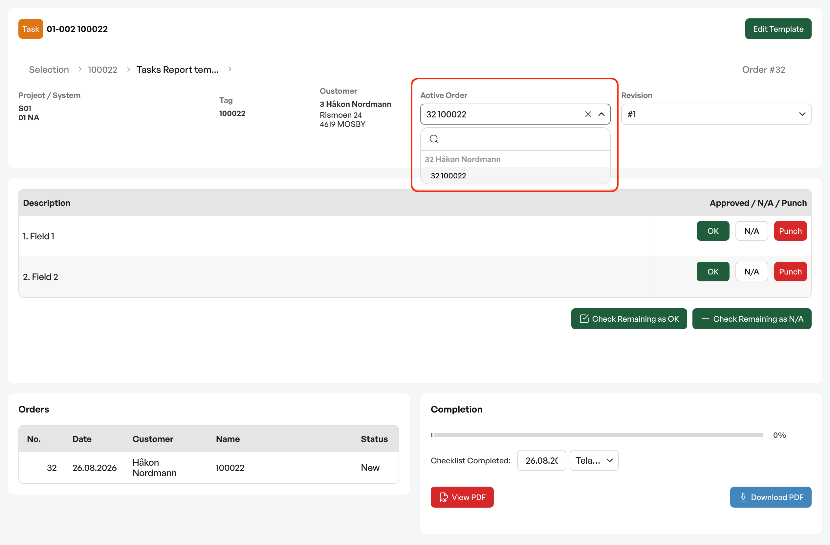
Task: Click chevron after Tasks Report breadcrumb
Action: pos(230,69)
